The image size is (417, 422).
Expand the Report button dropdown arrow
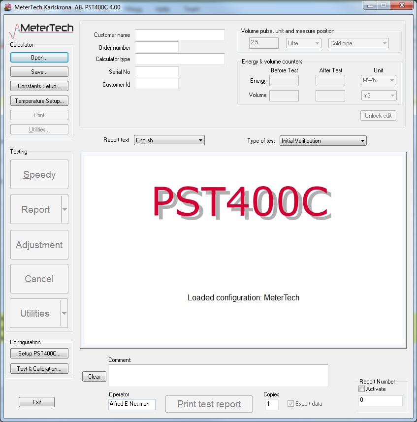tap(64, 209)
